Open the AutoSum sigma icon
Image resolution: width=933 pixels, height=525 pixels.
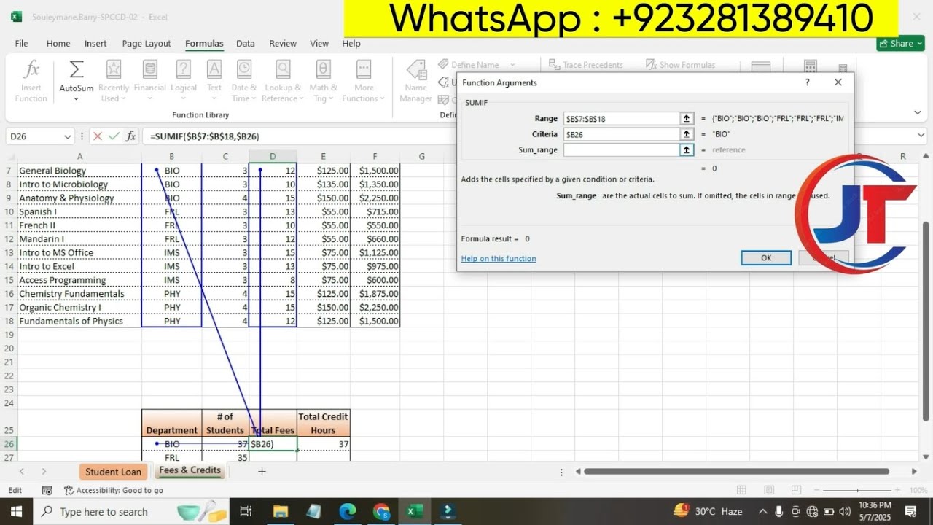pos(76,70)
